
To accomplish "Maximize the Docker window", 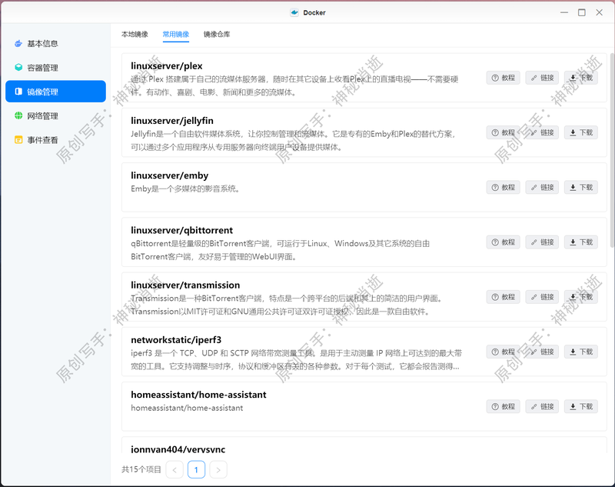I will point(582,12).
